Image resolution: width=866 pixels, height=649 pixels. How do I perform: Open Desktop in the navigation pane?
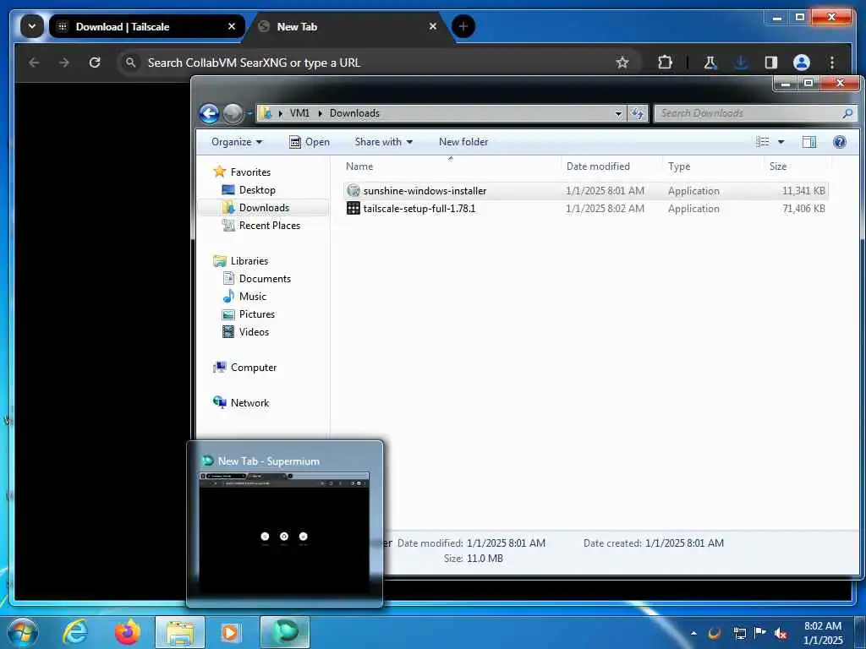249,190
